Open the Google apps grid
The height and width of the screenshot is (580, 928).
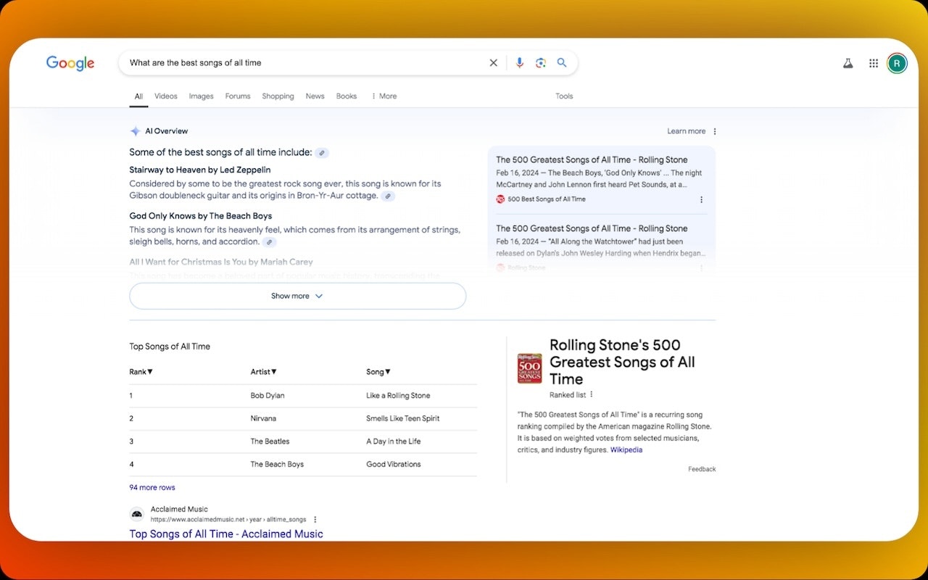(874, 63)
